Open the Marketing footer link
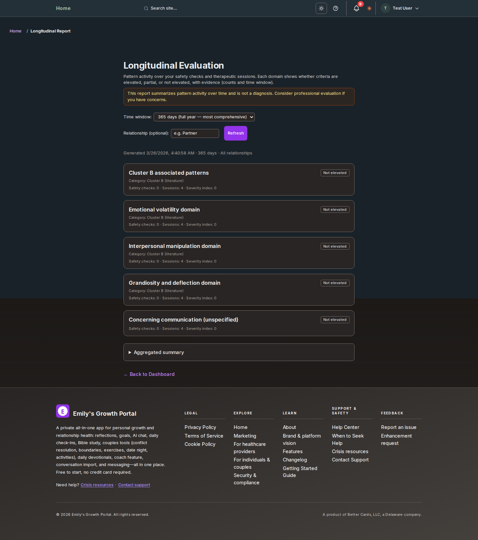 245,436
